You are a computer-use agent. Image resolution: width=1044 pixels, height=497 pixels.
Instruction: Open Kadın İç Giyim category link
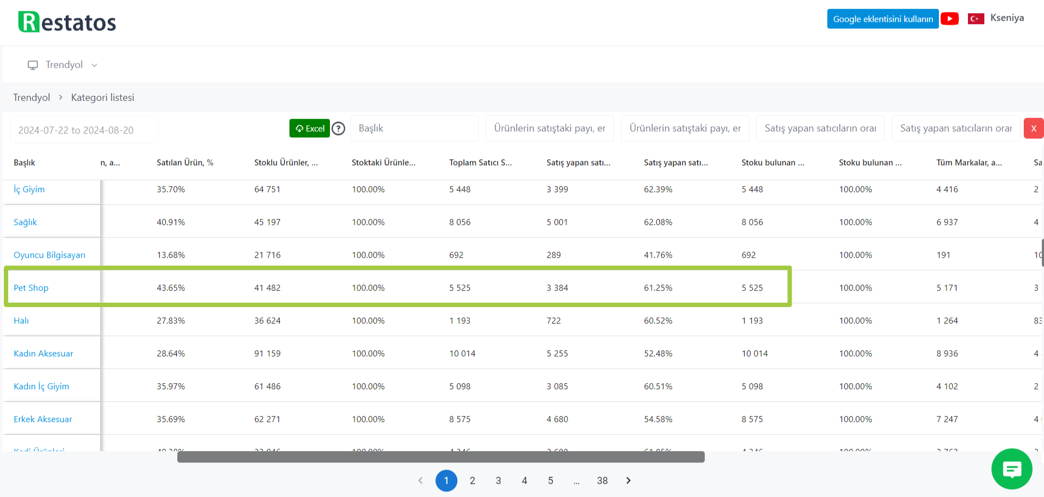(41, 386)
